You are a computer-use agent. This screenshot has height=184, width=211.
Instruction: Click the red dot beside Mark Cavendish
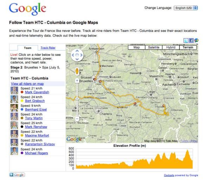(x=22, y=92)
